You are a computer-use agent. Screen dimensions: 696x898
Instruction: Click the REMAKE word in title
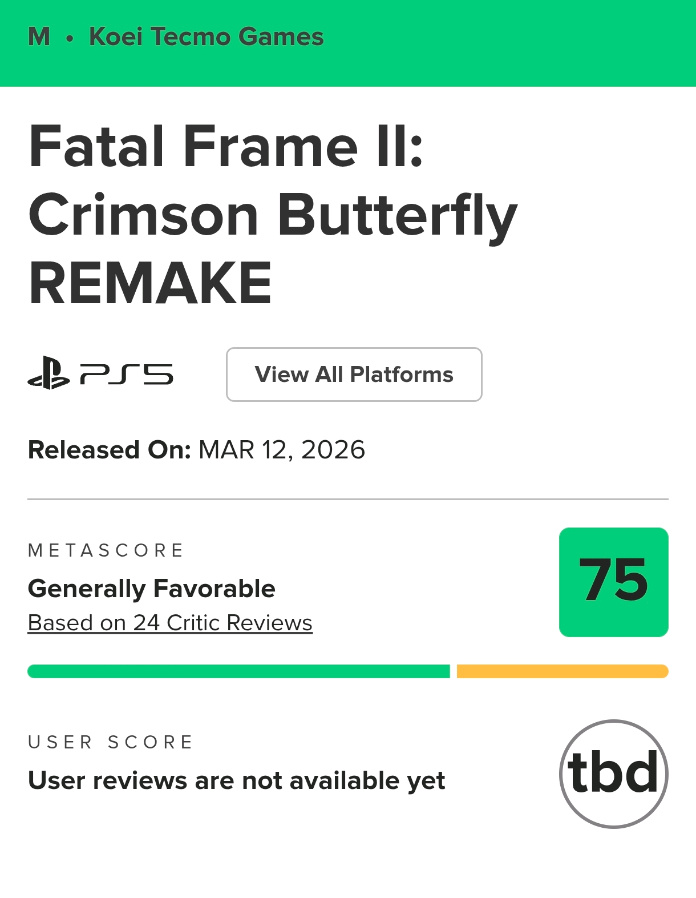pyautogui.click(x=150, y=283)
